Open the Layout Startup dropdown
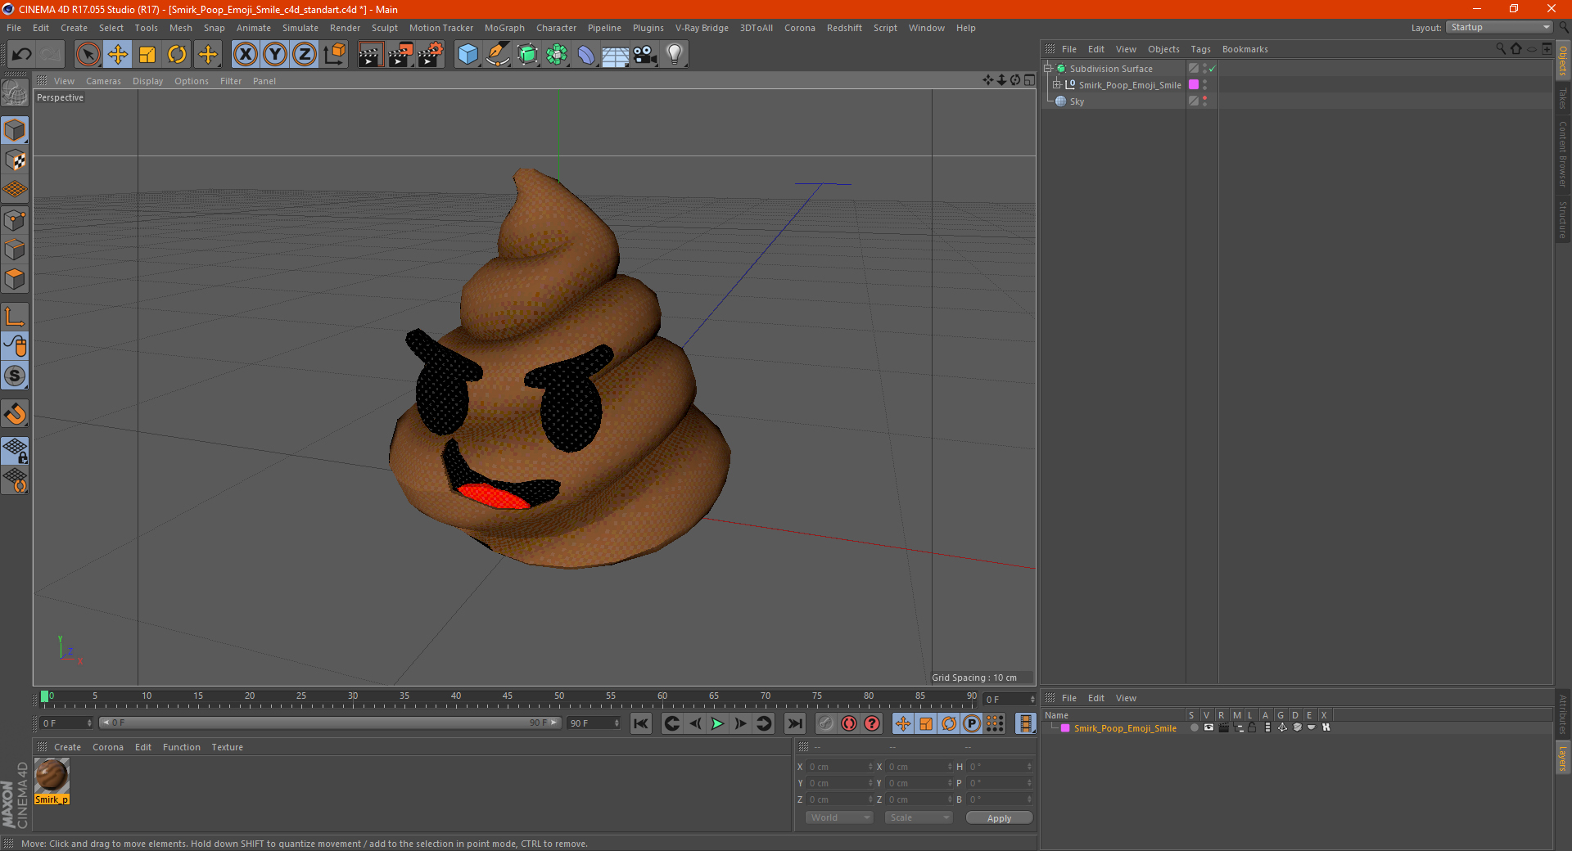The height and width of the screenshot is (851, 1572). point(1500,28)
